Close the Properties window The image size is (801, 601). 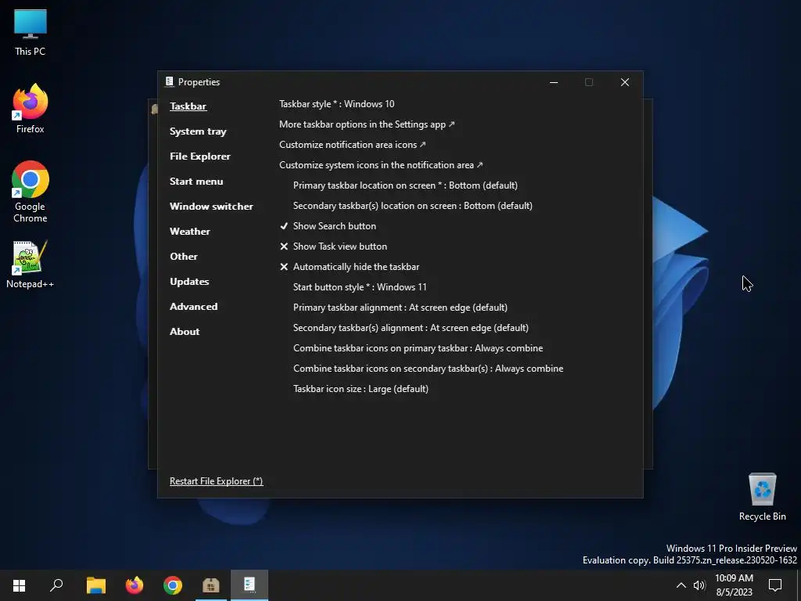click(625, 82)
